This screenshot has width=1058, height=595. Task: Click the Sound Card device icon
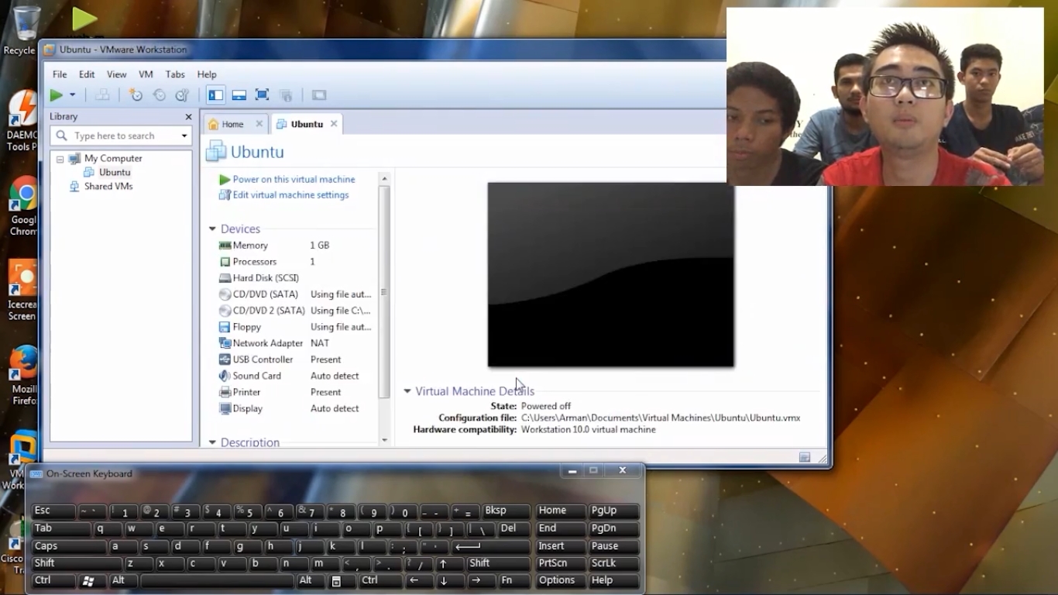(x=225, y=376)
